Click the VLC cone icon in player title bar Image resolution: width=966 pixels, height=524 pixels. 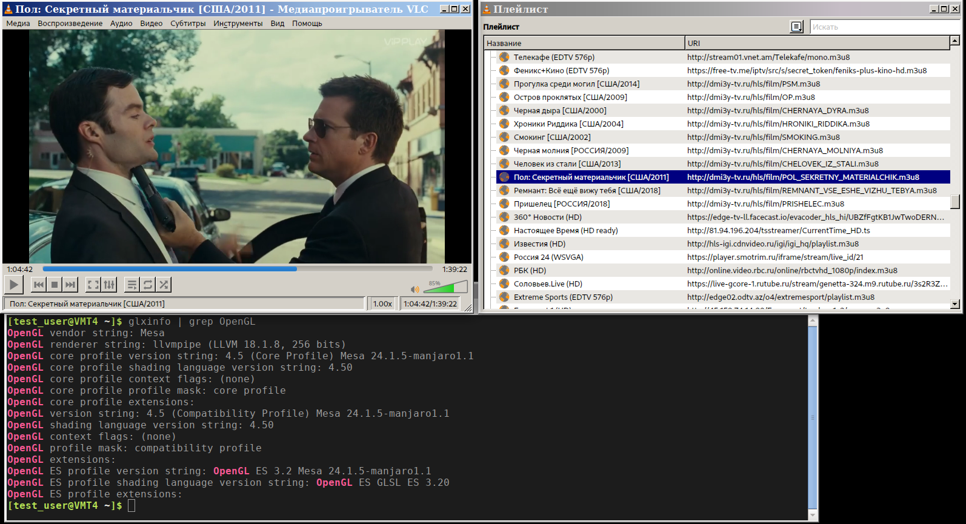[x=8, y=9]
